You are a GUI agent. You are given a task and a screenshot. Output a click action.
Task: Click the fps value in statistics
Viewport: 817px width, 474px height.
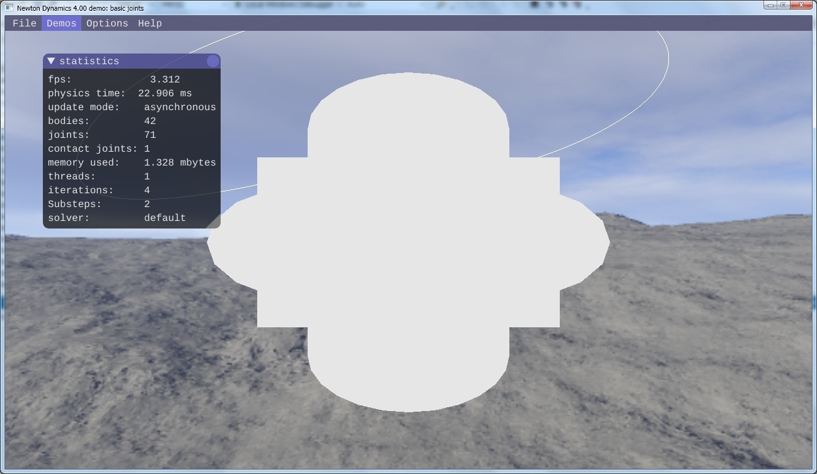pos(165,79)
